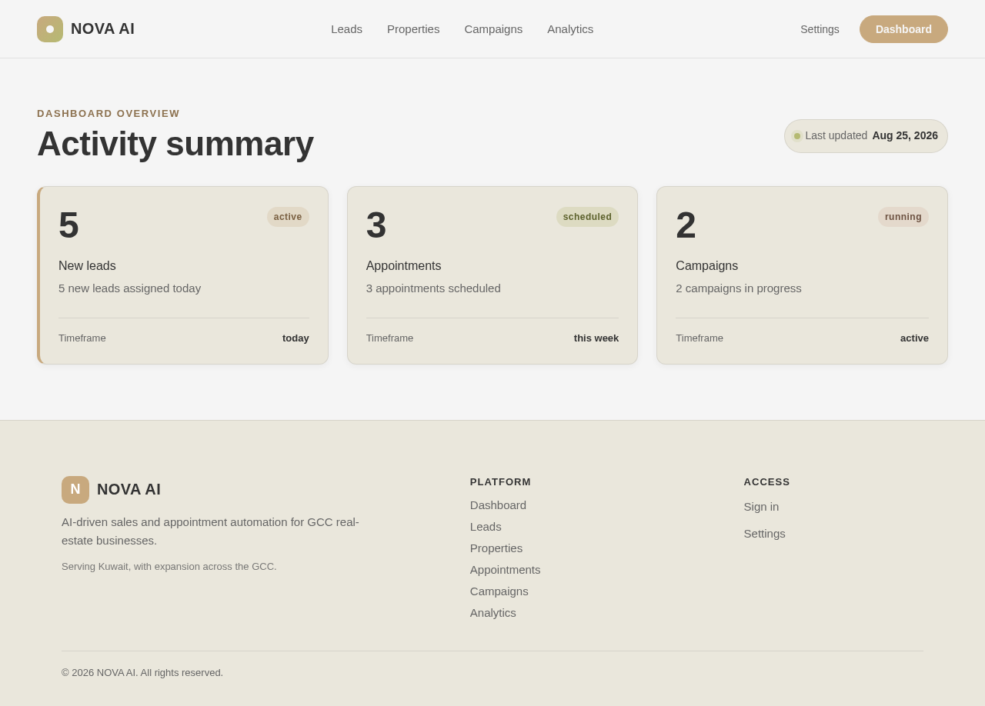The width and height of the screenshot is (985, 706).
Task: Open the footer Appointments link
Action: coord(506,570)
